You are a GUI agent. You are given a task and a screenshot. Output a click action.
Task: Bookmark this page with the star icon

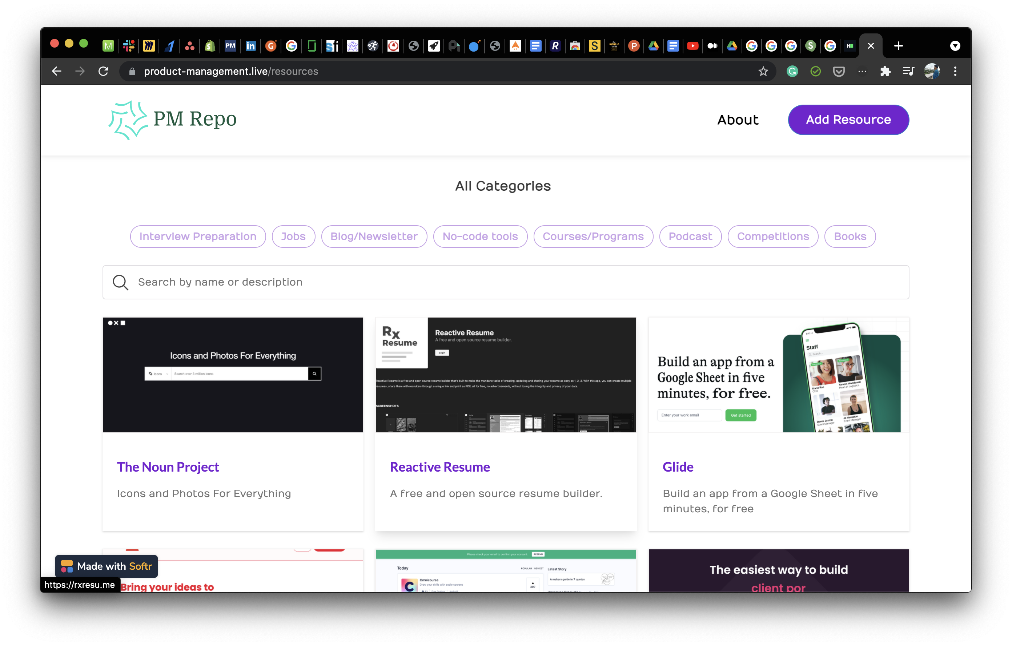(x=763, y=72)
